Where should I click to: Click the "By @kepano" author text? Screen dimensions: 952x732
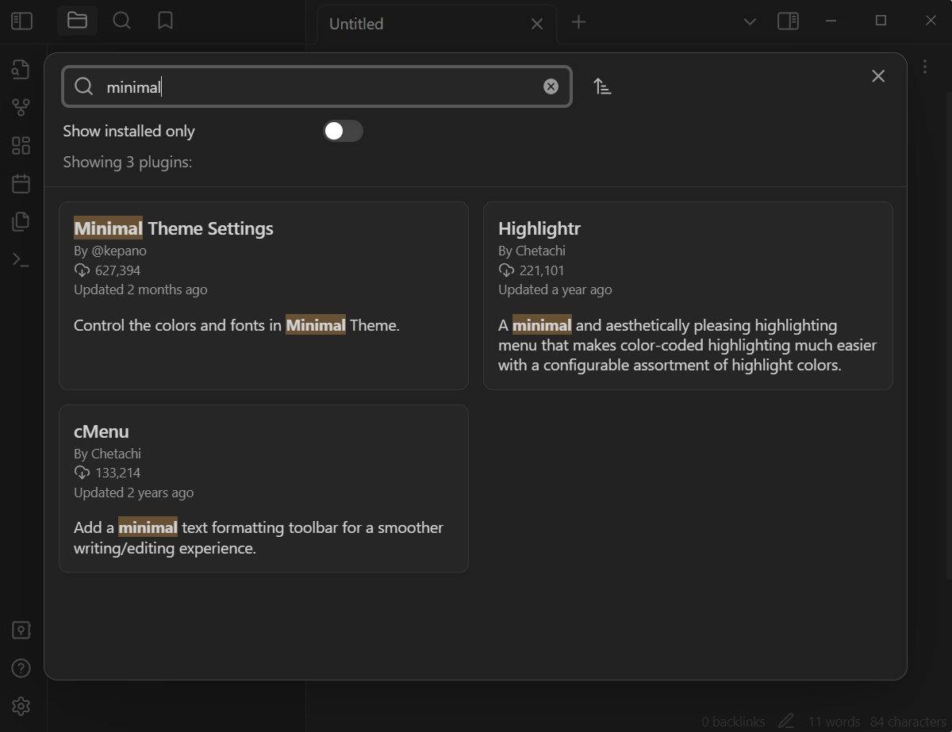pos(110,251)
